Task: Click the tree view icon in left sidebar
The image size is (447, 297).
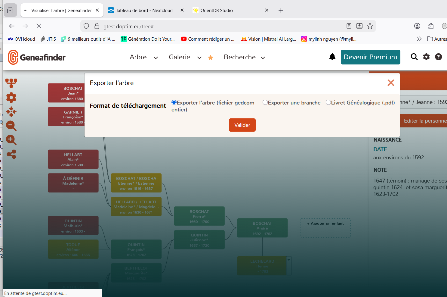Action: (11, 83)
